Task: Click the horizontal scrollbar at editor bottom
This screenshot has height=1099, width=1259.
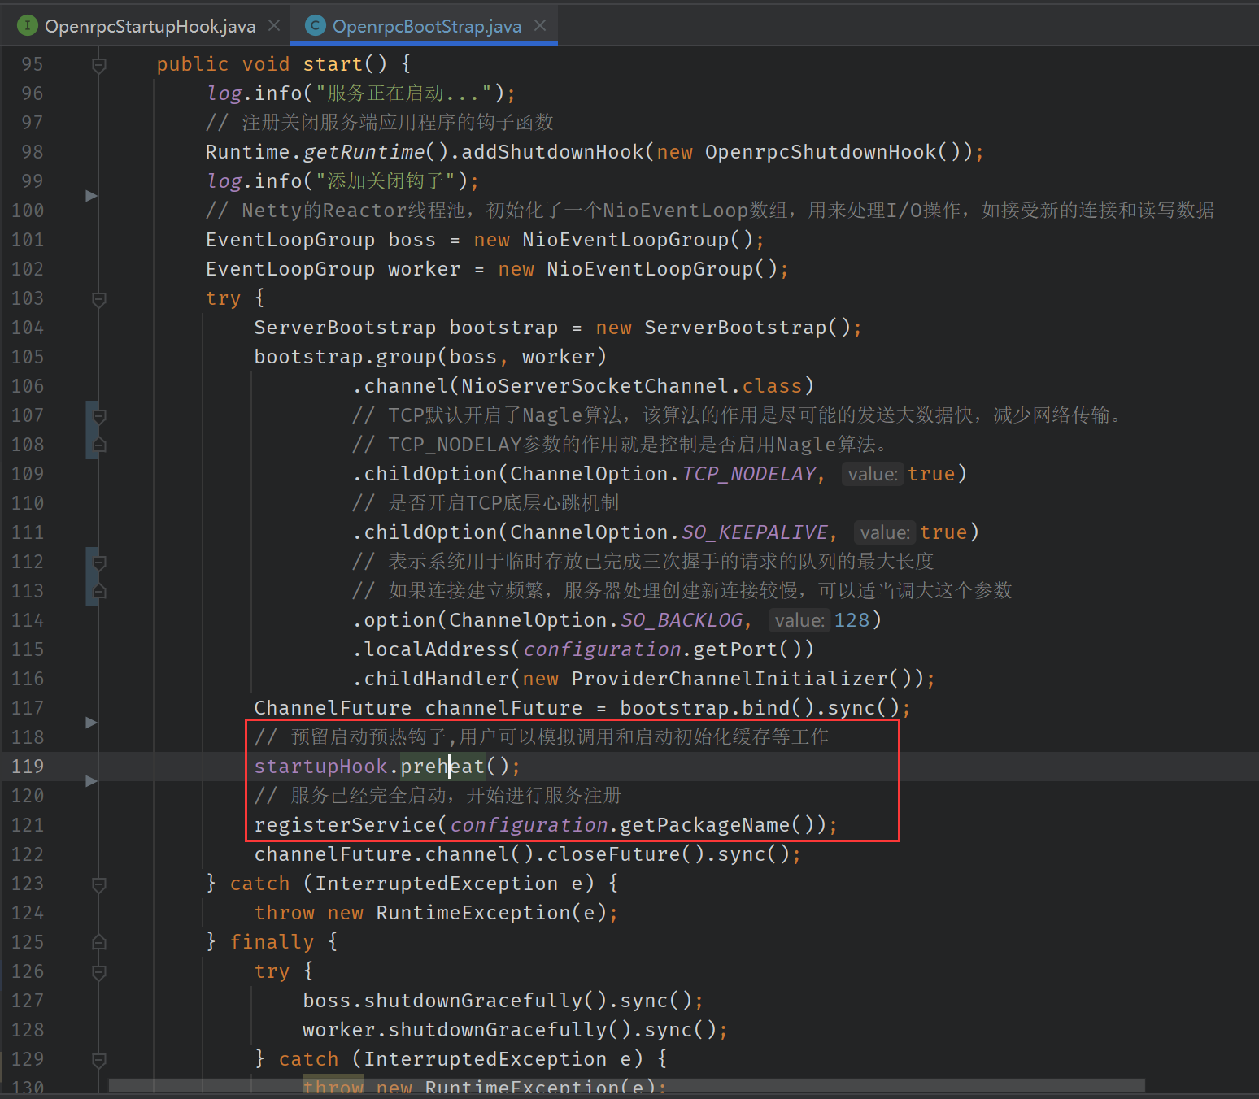Action: click(x=626, y=1086)
